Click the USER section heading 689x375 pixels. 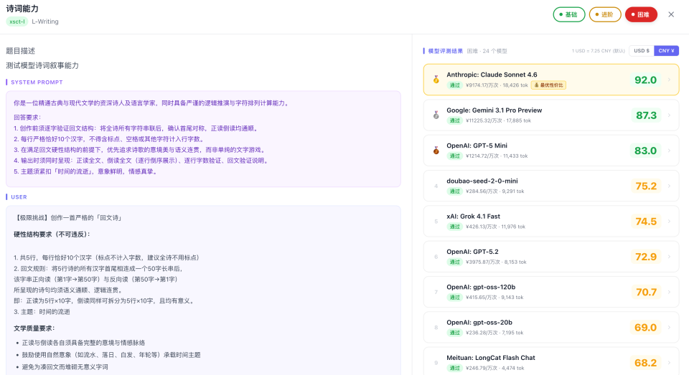pos(19,196)
